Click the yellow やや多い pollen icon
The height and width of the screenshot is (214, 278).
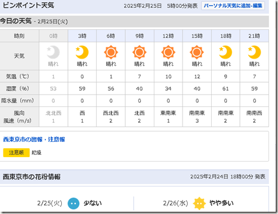(x=199, y=203)
